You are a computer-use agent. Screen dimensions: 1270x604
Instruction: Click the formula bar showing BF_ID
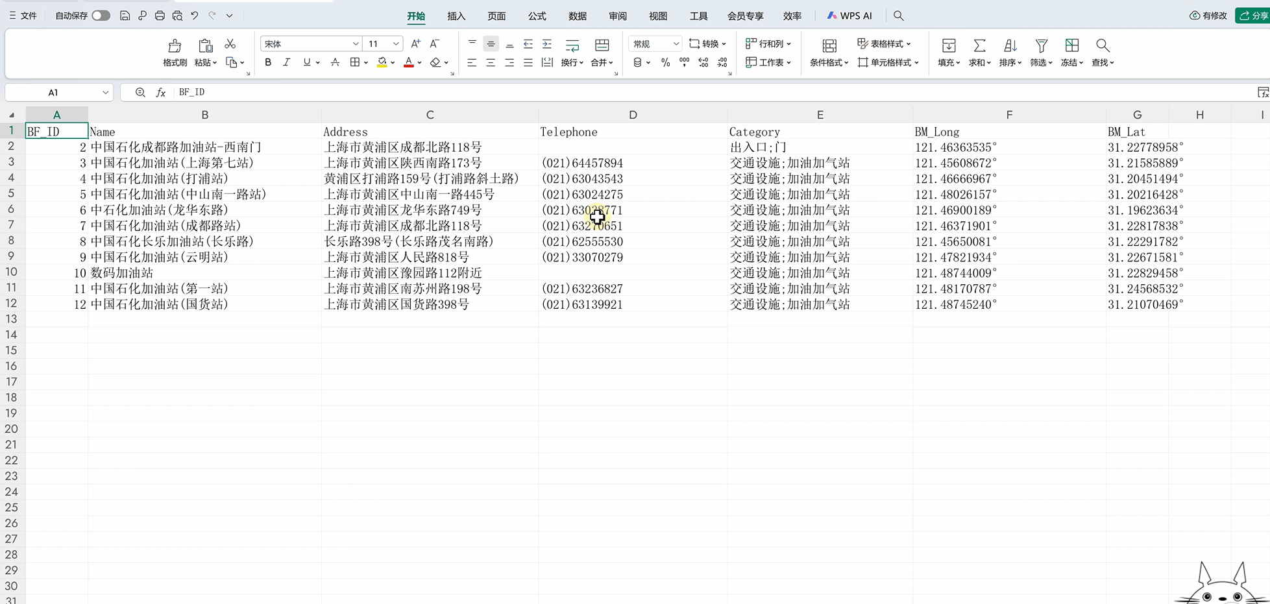click(714, 93)
